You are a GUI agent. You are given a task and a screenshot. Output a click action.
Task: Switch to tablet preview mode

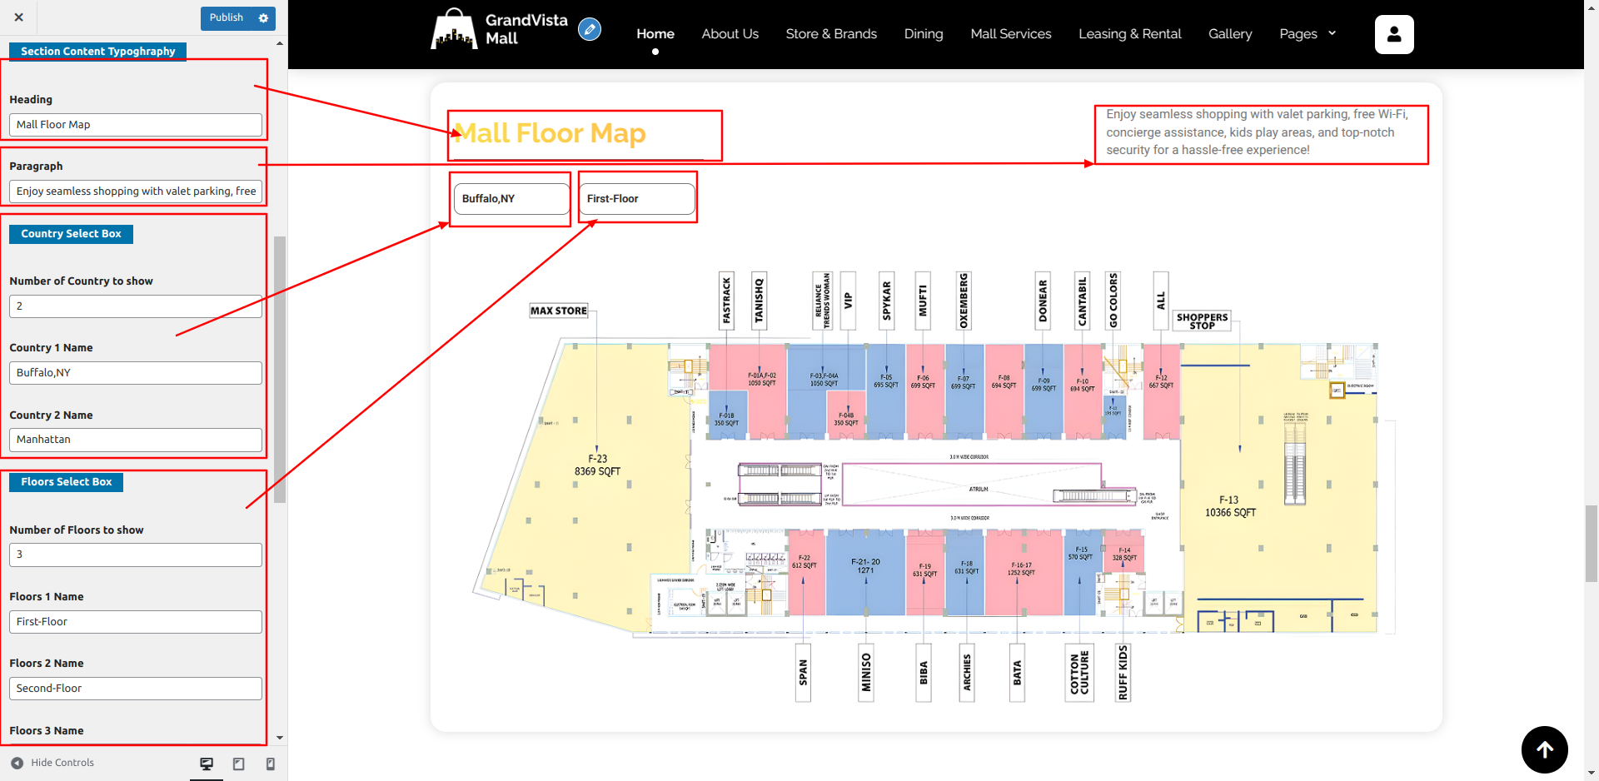(238, 764)
